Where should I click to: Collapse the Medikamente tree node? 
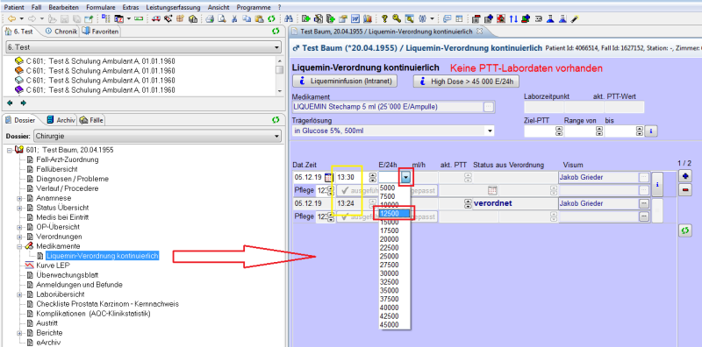click(19, 246)
